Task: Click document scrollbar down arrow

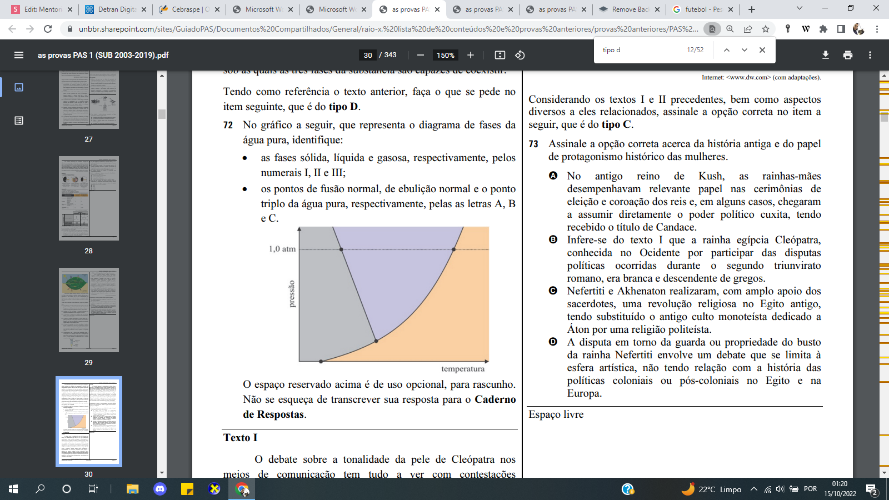Action: point(884,473)
